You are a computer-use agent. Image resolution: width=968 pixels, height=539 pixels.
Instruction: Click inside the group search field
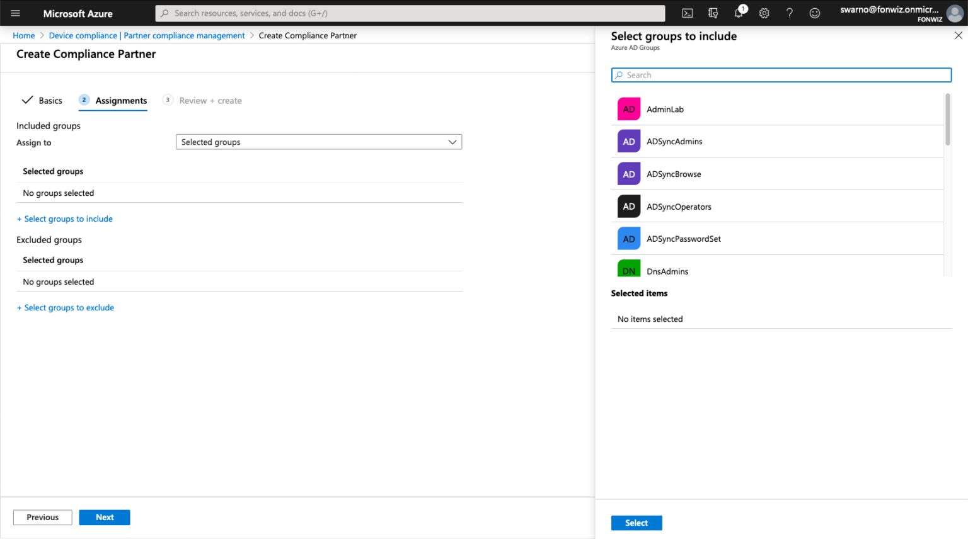(x=781, y=74)
